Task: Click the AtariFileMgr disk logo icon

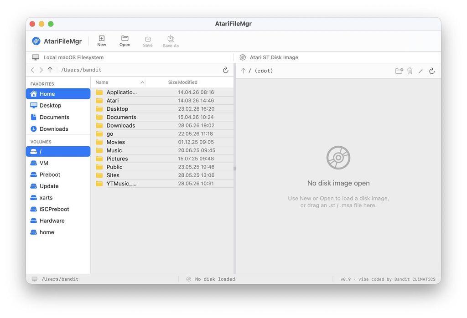Action: tap(36, 41)
